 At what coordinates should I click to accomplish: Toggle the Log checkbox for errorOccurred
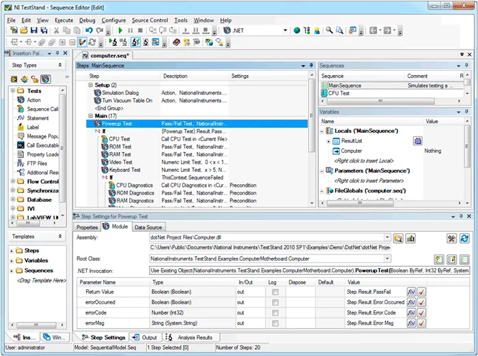(x=275, y=302)
